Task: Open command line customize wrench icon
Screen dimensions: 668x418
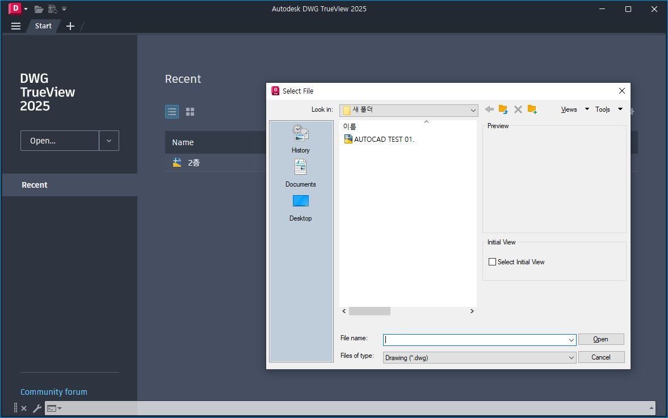Action: 37,408
